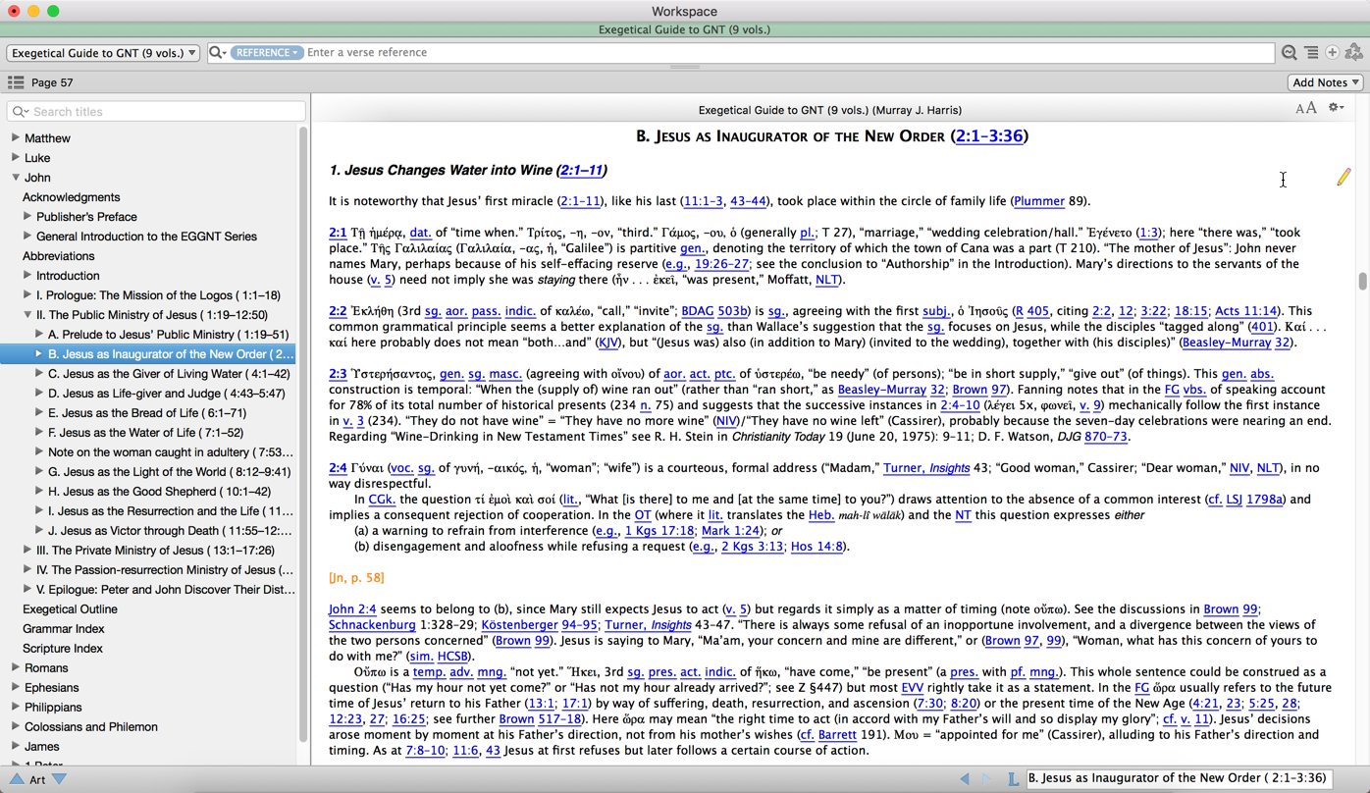Screen dimensions: 1370x793
Task: Select Acknowledgments in the contents tree
Action: click(72, 197)
